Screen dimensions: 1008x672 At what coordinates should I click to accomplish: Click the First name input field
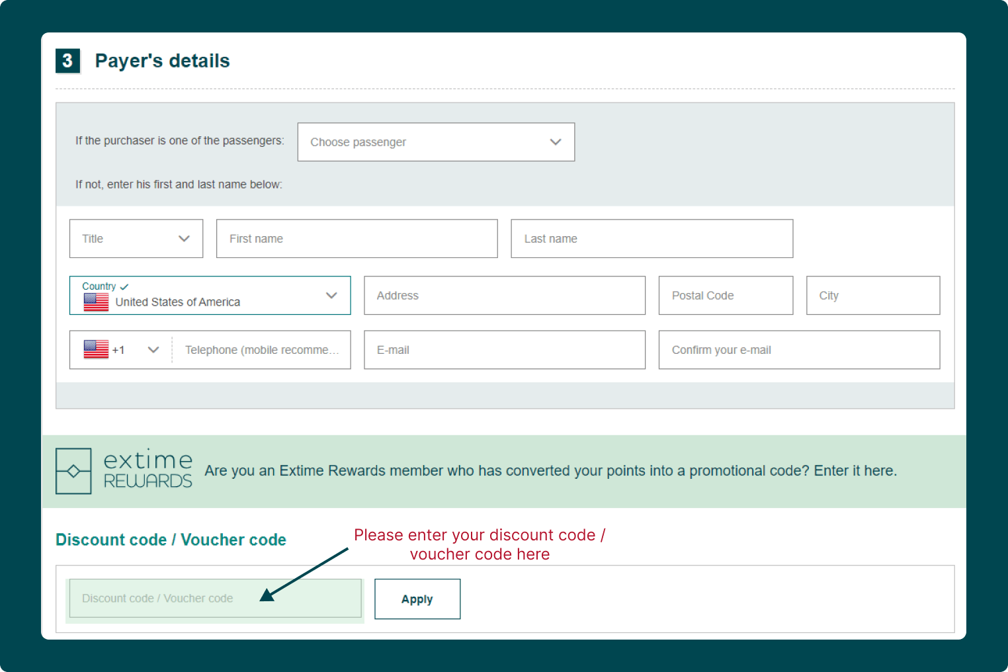[357, 239]
